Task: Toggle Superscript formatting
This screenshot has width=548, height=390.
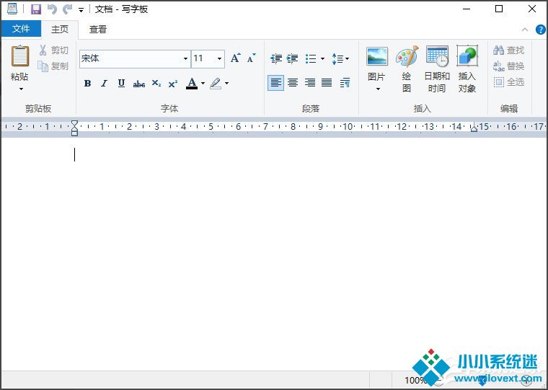Action: pos(173,83)
